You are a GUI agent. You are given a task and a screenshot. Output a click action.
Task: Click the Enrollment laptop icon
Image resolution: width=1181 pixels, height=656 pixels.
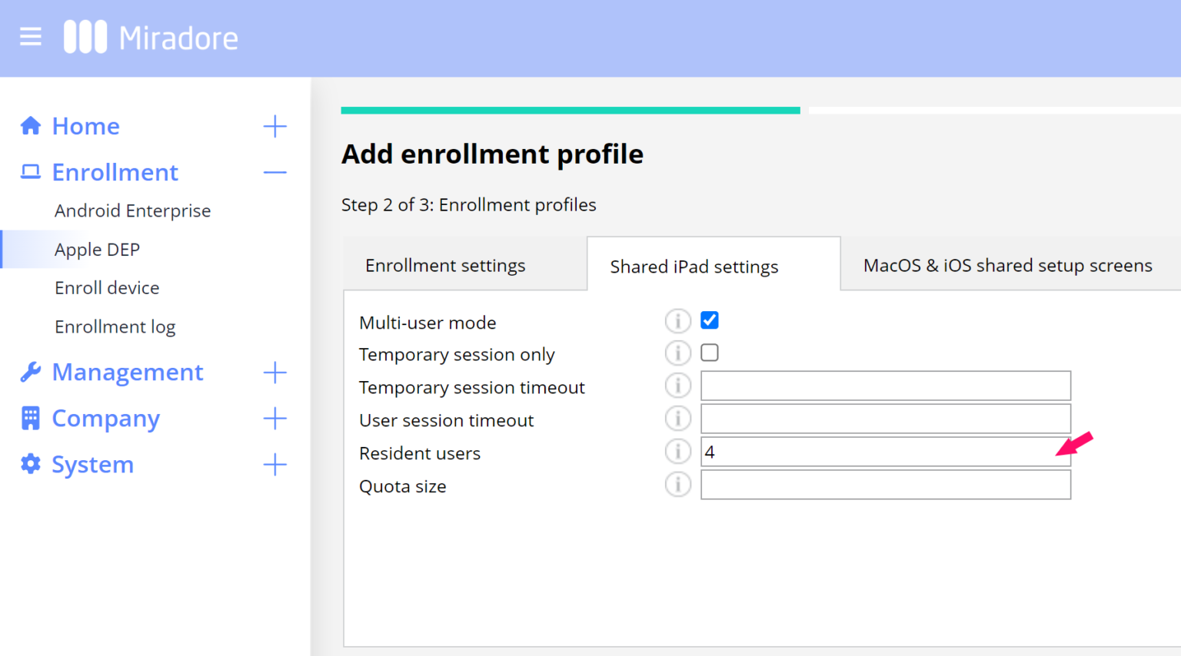[30, 171]
